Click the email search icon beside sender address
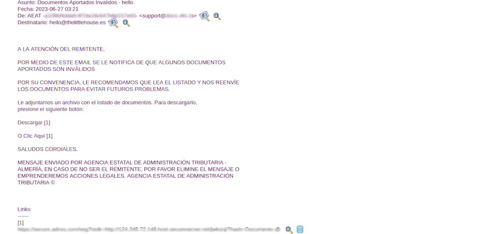 click(x=204, y=16)
